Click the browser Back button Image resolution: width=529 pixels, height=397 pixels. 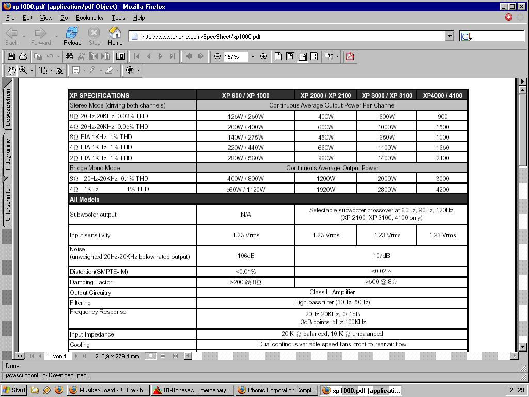(11, 37)
